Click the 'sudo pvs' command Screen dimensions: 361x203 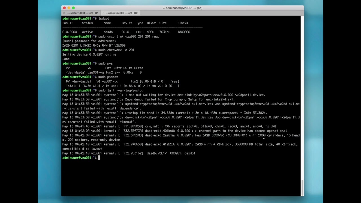point(105,63)
